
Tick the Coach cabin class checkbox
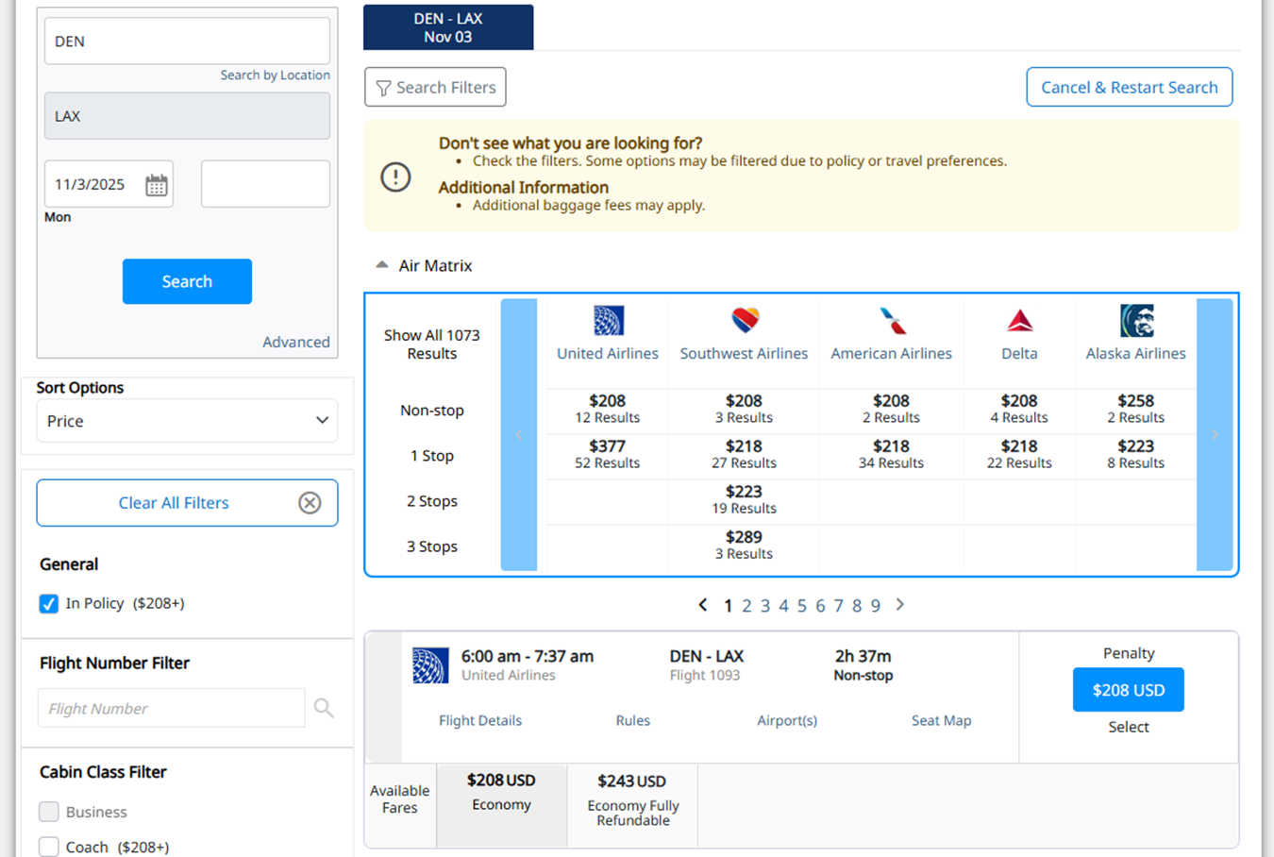point(49,847)
